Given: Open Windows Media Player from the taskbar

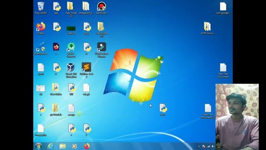Looking at the screenshot, I should (74, 146).
